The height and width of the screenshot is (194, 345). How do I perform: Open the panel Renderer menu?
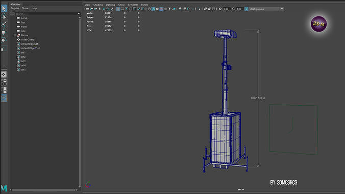coord(133,5)
